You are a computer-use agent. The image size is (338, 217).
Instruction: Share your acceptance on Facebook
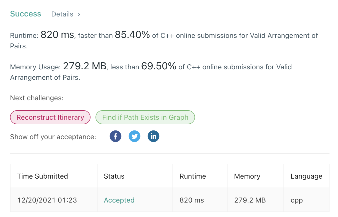pyautogui.click(x=115, y=136)
